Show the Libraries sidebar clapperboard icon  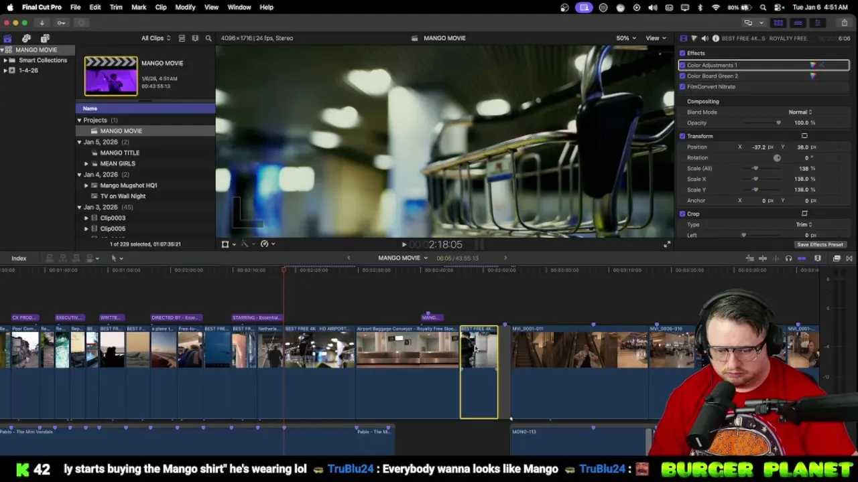pos(7,38)
